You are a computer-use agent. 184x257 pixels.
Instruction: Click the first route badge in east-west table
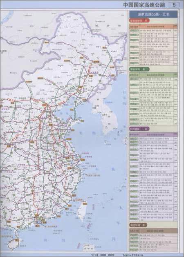(x=134, y=139)
